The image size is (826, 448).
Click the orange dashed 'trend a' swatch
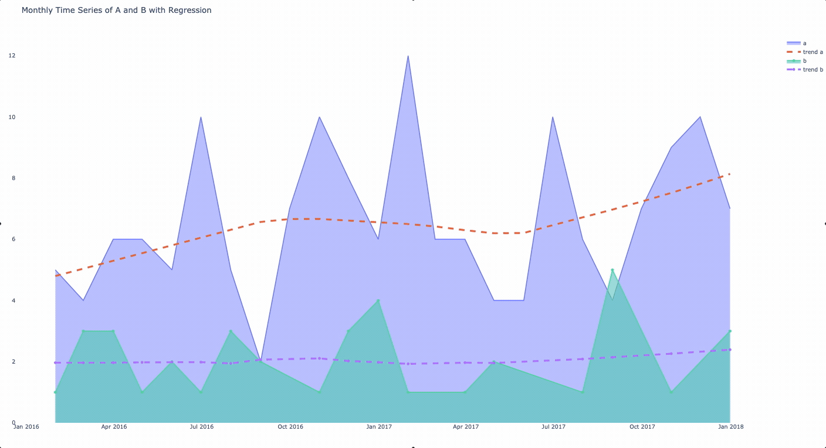pos(794,52)
